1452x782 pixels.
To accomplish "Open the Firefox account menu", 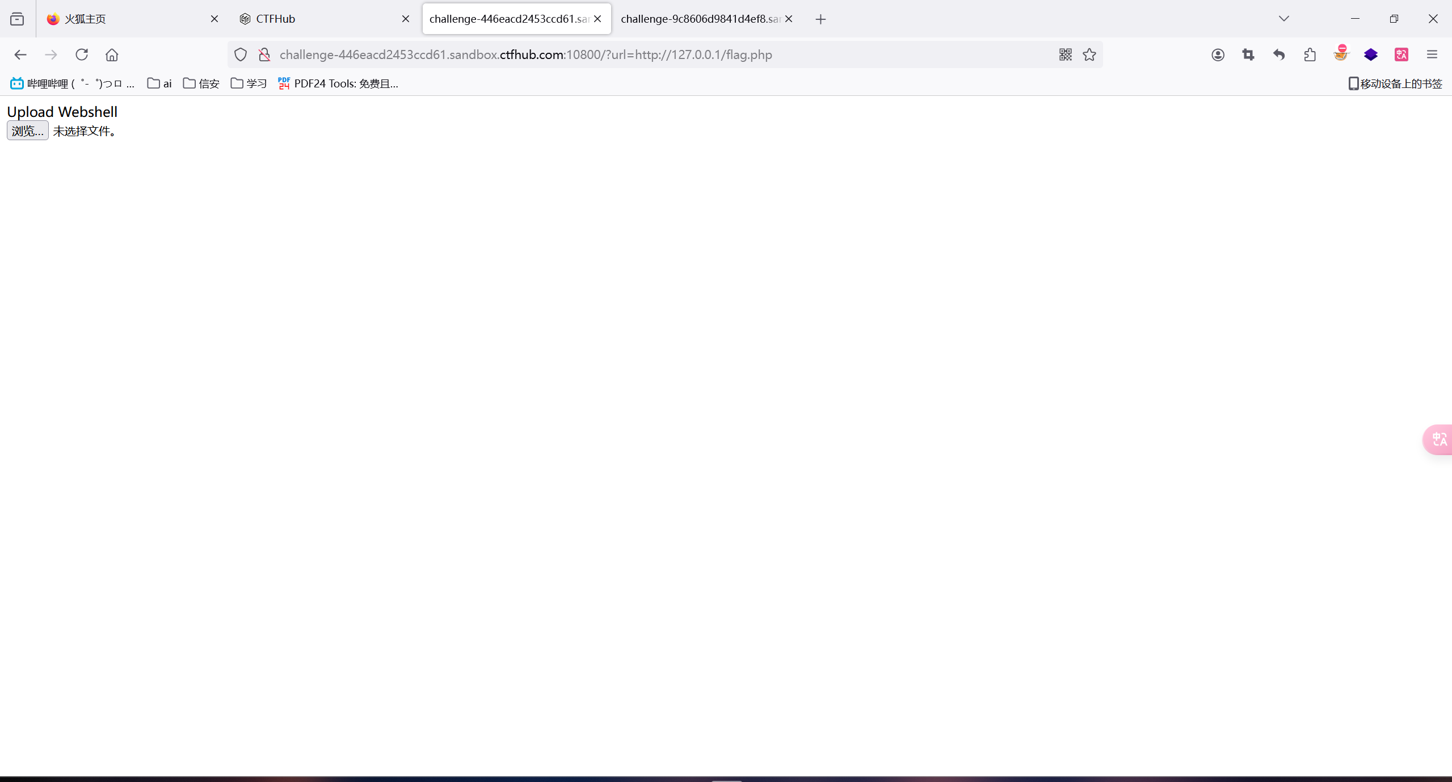I will point(1218,54).
